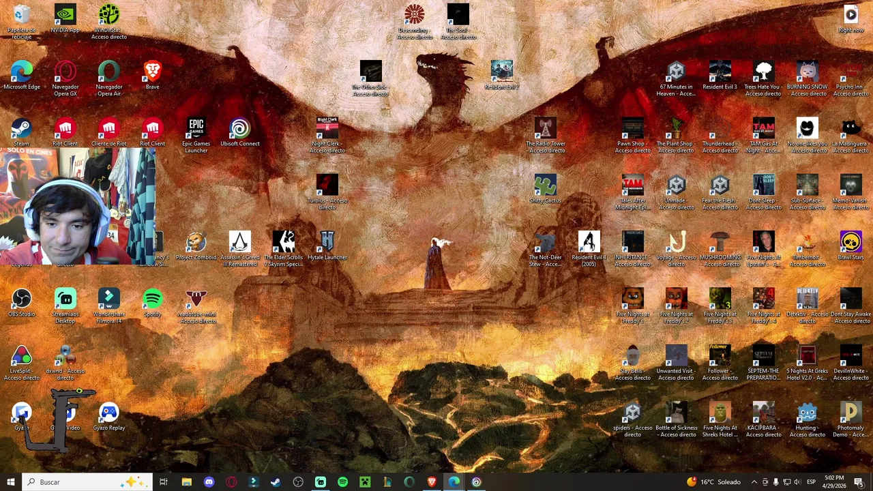Open the WinDirStat shortcut
The height and width of the screenshot is (491, 873).
[x=108, y=21]
